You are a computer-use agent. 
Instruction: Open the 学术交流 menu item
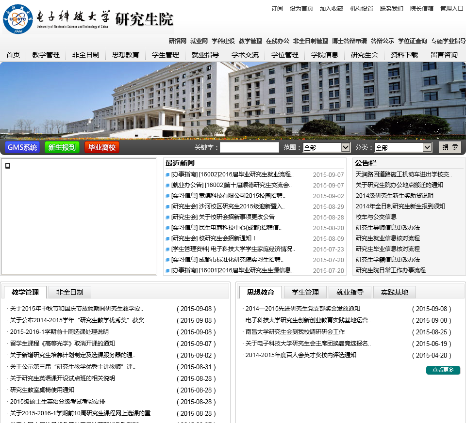pyautogui.click(x=245, y=55)
